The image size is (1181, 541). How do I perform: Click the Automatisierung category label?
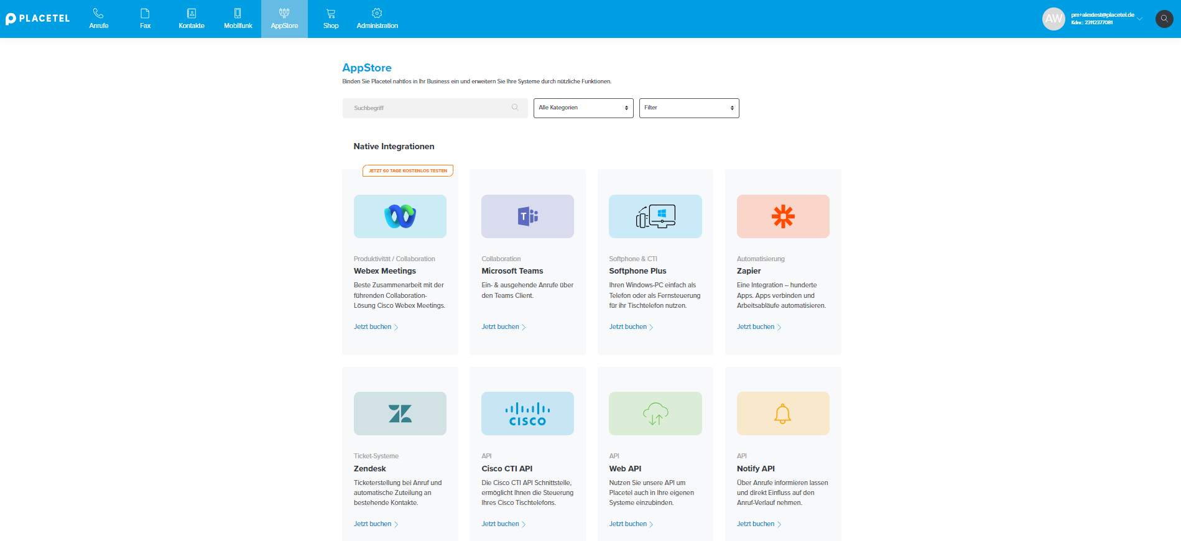coord(761,259)
